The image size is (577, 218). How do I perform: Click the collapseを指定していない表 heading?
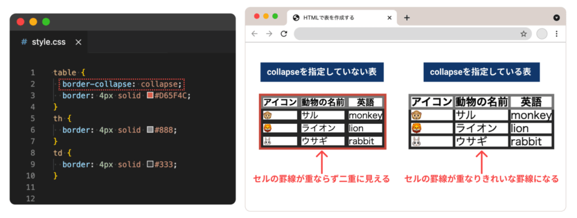pos(322,72)
